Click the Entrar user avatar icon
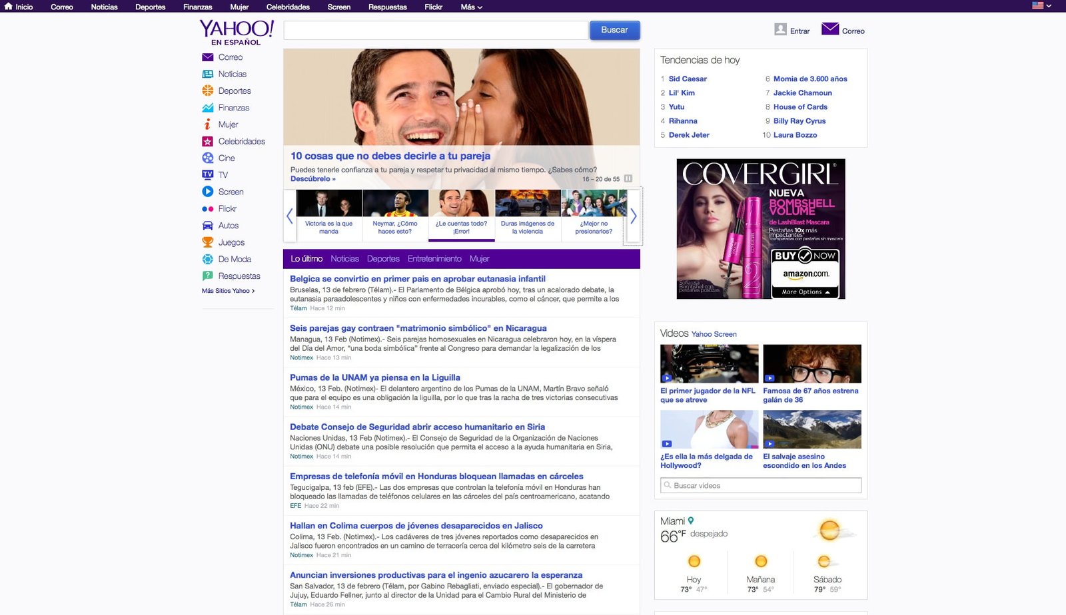Image resolution: width=1066 pixels, height=615 pixels. point(781,29)
